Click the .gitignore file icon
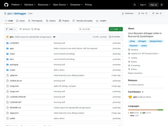168x126 pixels. click(7, 75)
